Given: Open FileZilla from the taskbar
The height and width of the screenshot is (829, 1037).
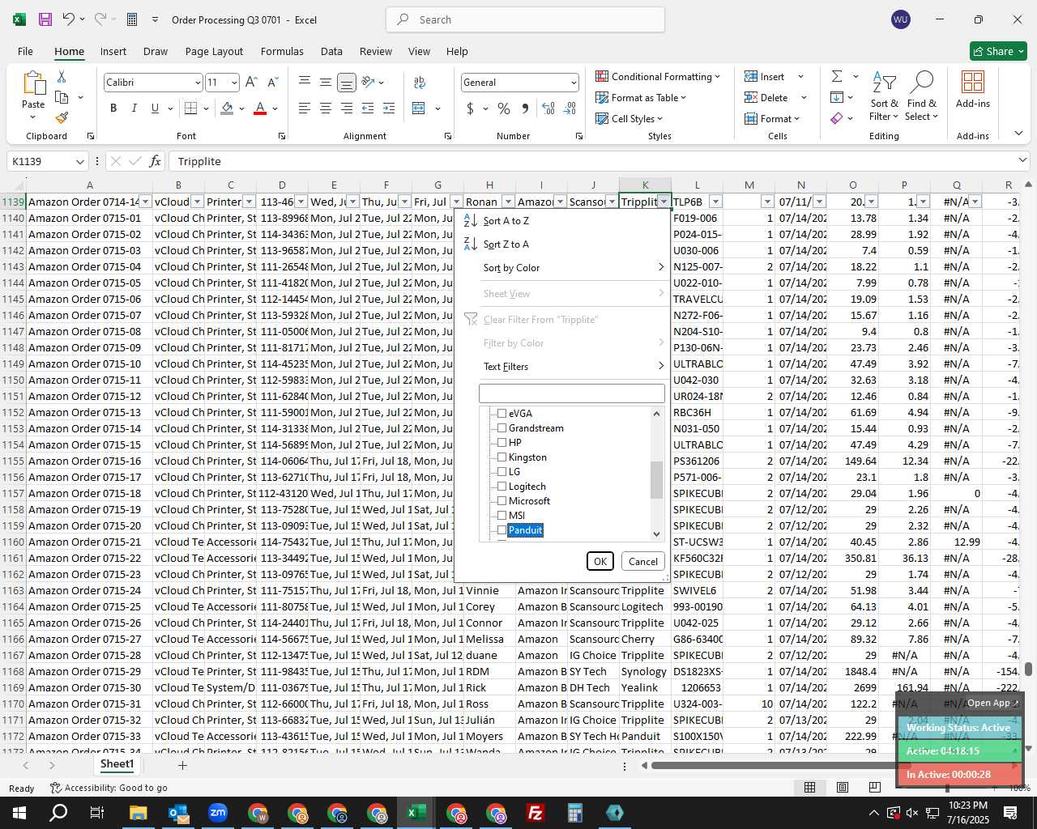Looking at the screenshot, I should click(536, 812).
